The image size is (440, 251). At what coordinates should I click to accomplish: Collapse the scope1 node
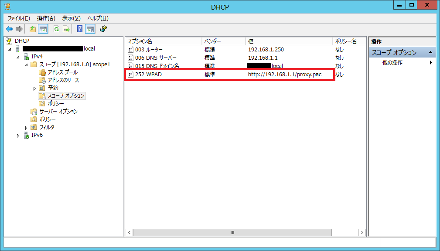[x=27, y=65]
